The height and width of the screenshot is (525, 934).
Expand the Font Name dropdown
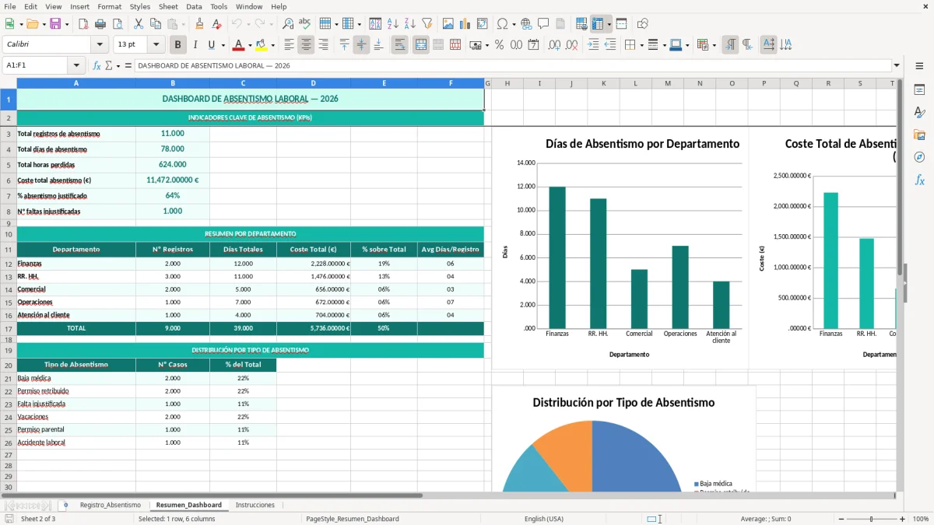pos(99,44)
